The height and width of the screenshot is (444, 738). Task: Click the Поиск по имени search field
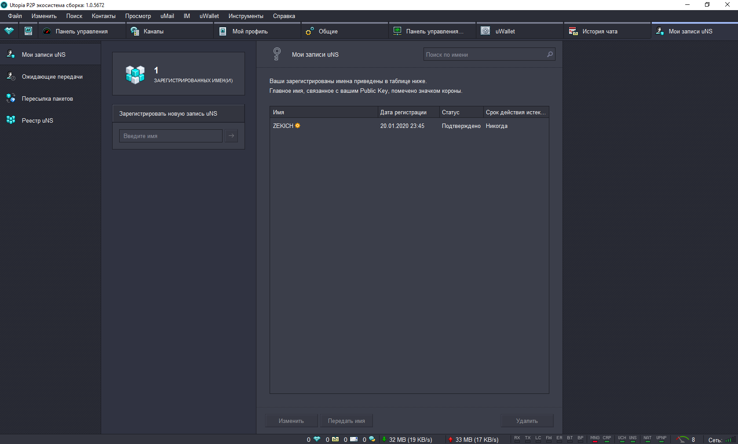coord(489,55)
